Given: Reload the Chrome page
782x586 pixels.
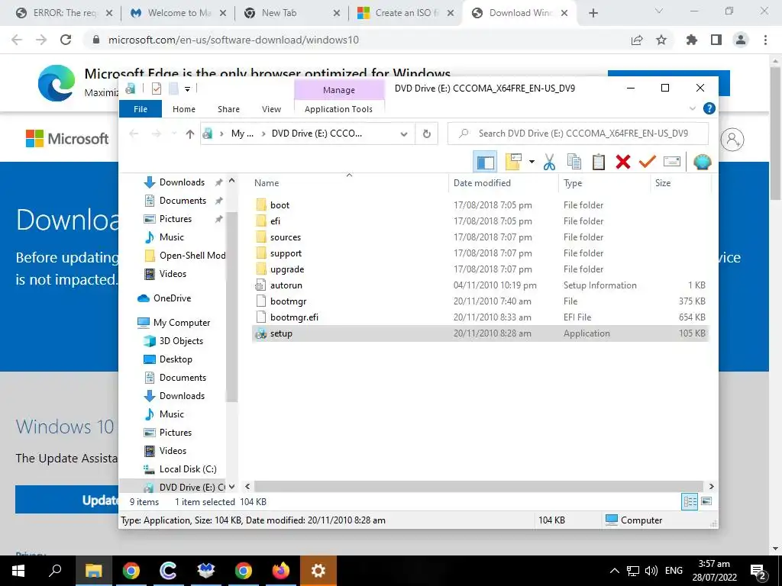Looking at the screenshot, I should pyautogui.click(x=66, y=40).
